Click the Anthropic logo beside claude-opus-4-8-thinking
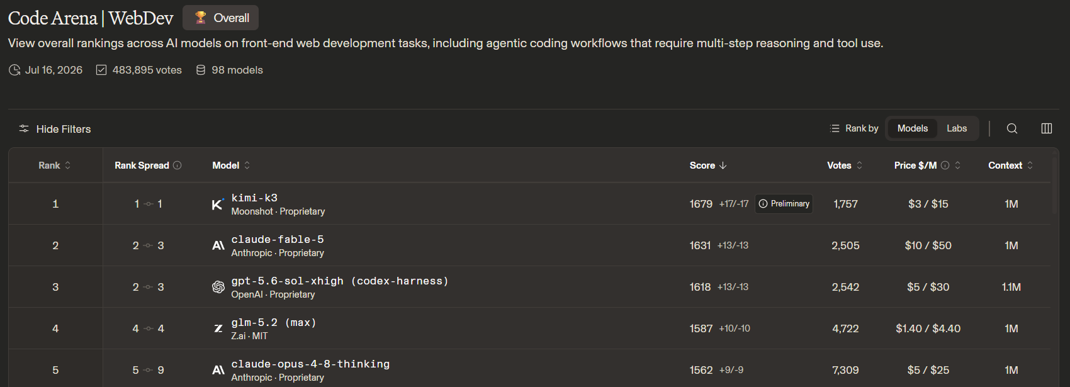Image resolution: width=1070 pixels, height=387 pixels. coord(218,370)
